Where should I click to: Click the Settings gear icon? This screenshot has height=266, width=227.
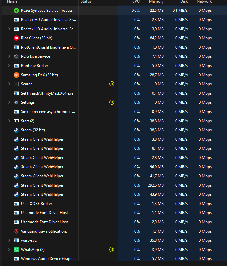[16, 102]
